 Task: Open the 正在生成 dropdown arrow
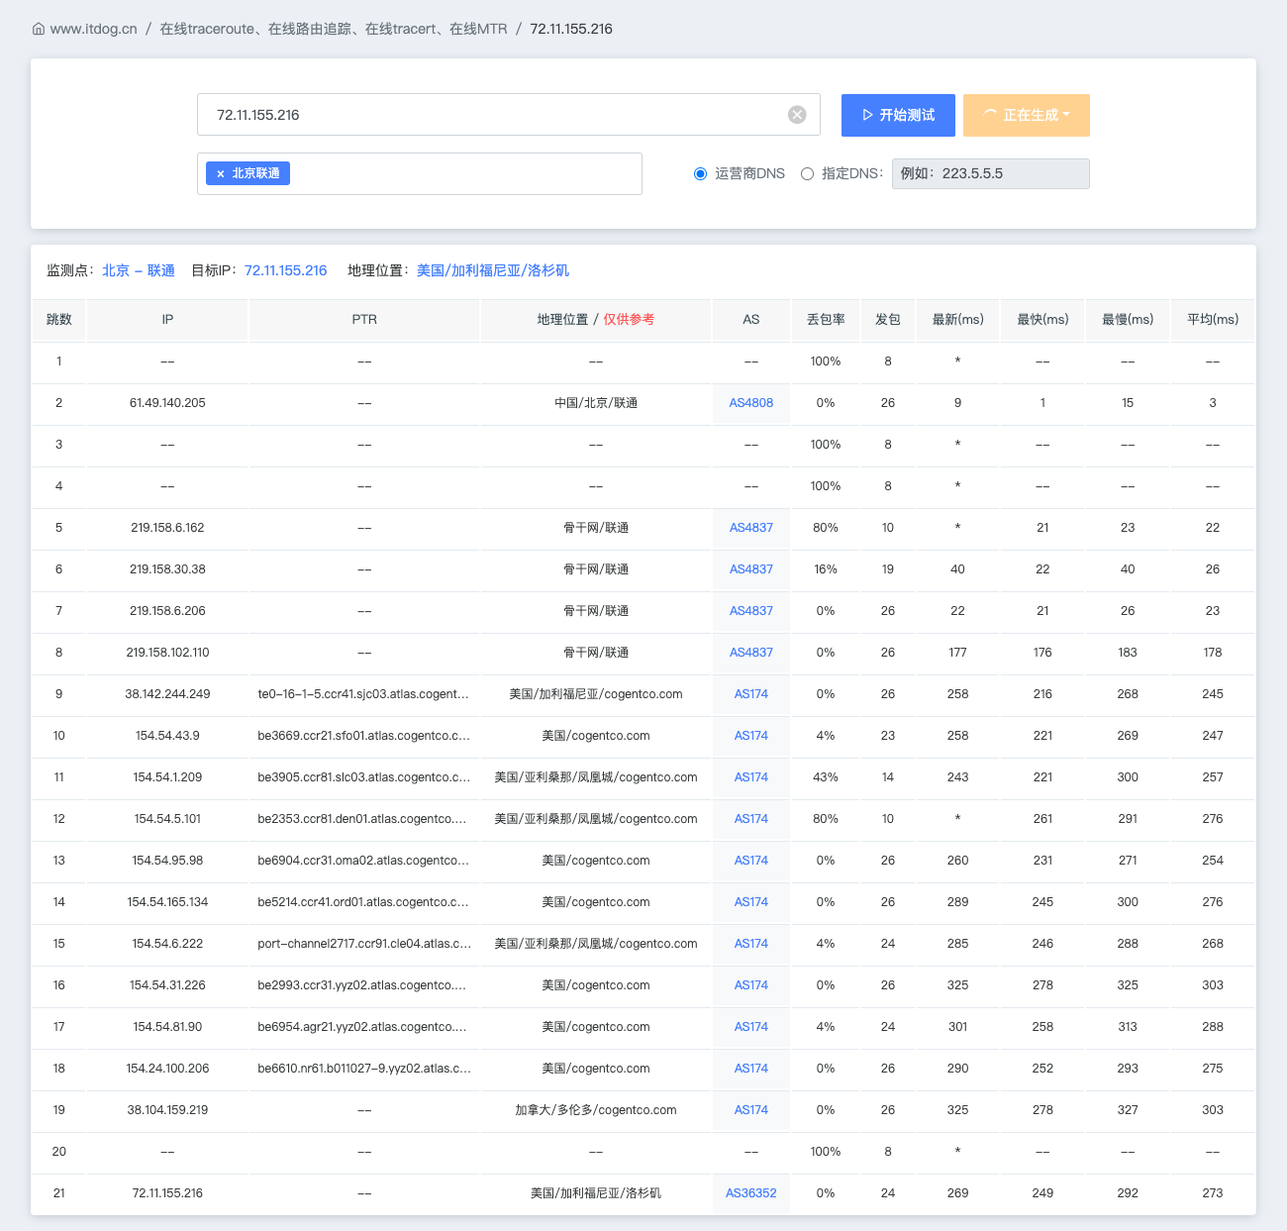click(1067, 115)
